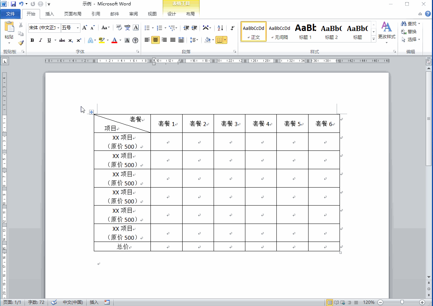Switch to the 插入 ribbon tab
Screen dimensions: 433x306
click(x=50, y=14)
